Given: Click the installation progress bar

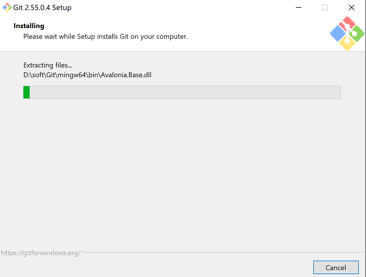Looking at the screenshot, I should pos(182,92).
